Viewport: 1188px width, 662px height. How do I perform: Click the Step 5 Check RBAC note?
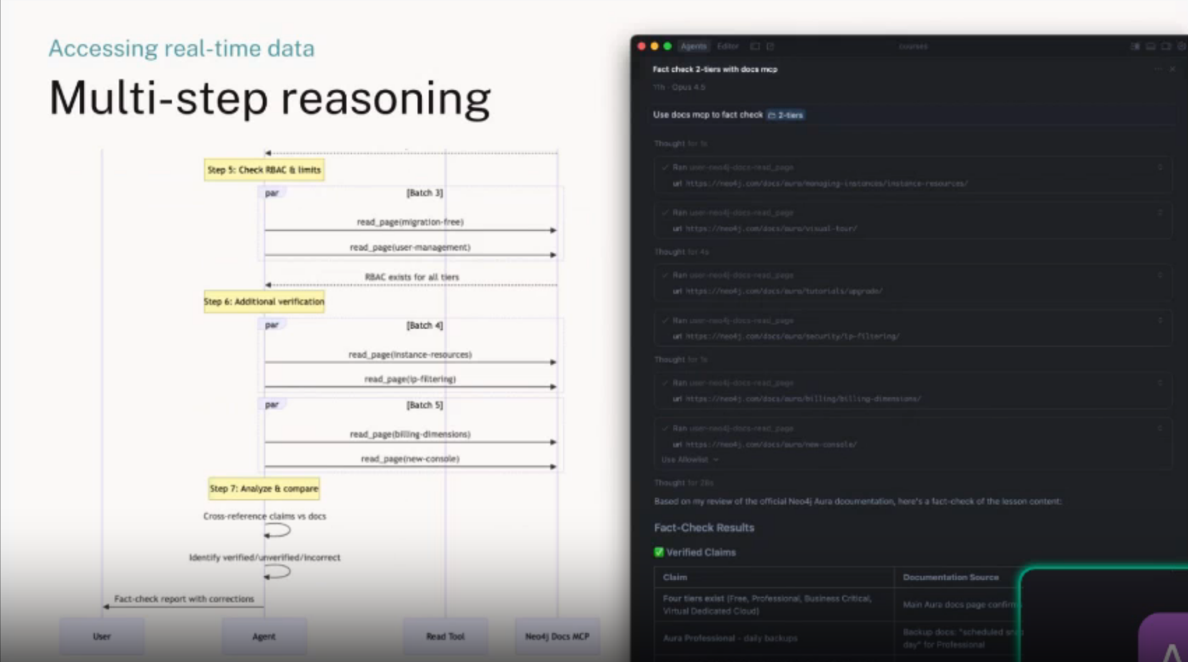click(x=264, y=170)
